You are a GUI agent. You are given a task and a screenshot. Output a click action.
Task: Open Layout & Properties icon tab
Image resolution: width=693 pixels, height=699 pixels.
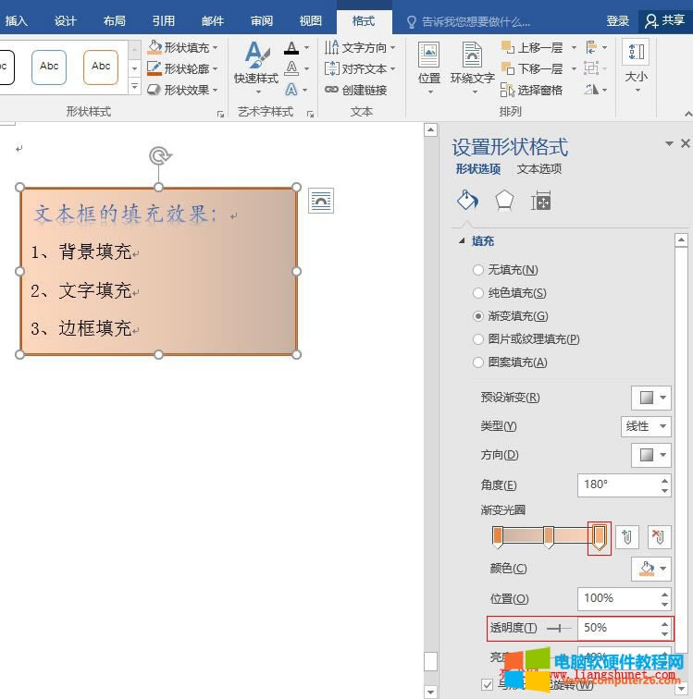[x=541, y=201]
